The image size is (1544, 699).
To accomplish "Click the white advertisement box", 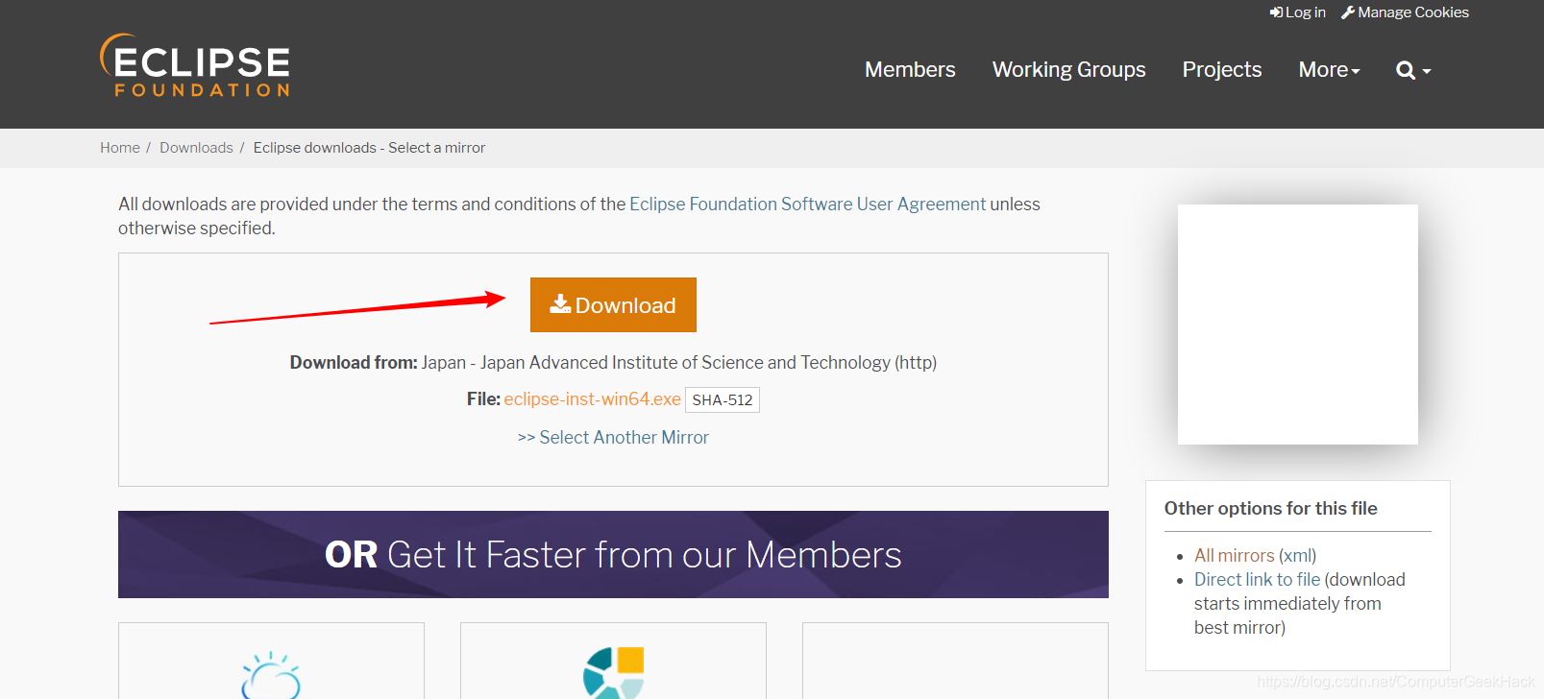I will [x=1298, y=325].
